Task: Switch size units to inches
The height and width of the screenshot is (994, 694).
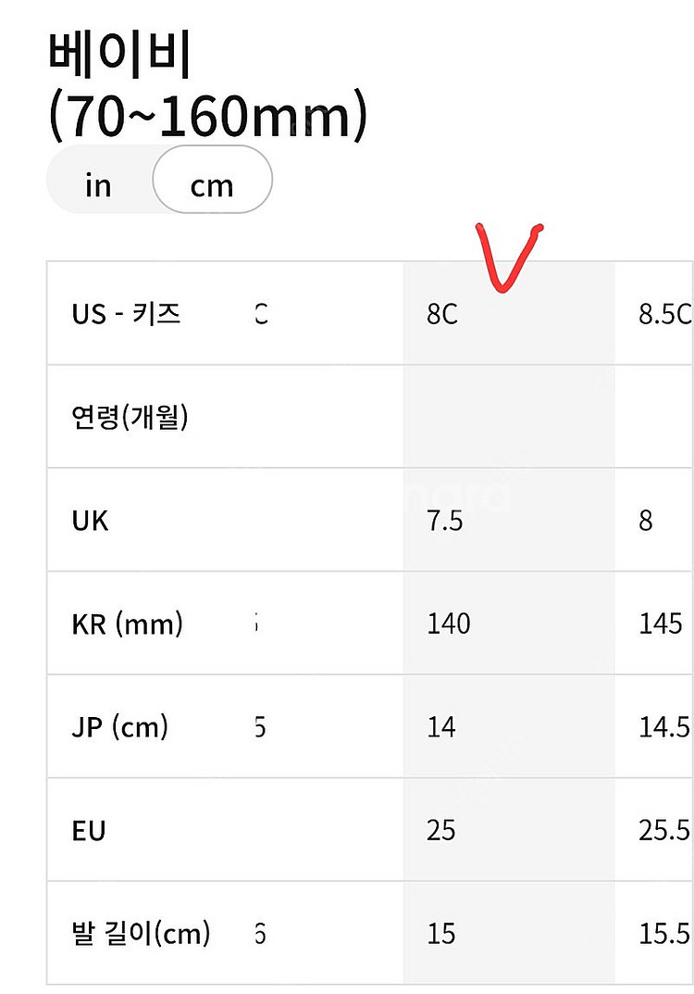Action: point(99,186)
